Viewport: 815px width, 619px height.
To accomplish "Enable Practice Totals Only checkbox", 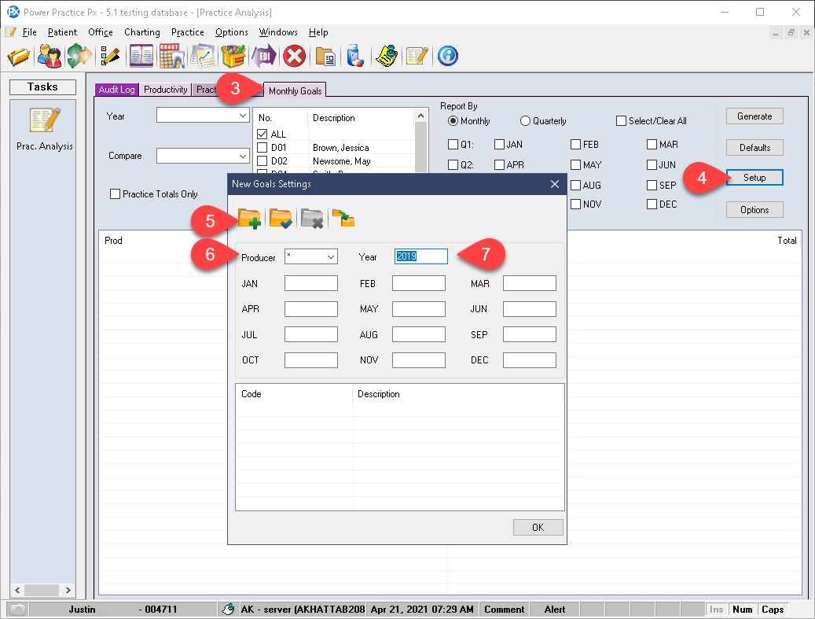I will pos(116,194).
